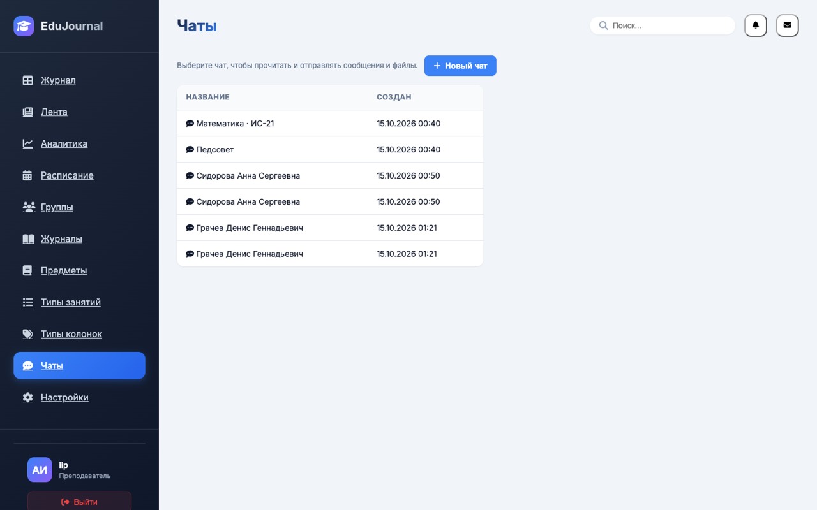Click the EduJournal brand name
Screen dimensions: 817x510
[71, 26]
